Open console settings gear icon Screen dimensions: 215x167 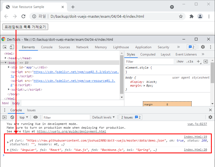click(x=210, y=117)
